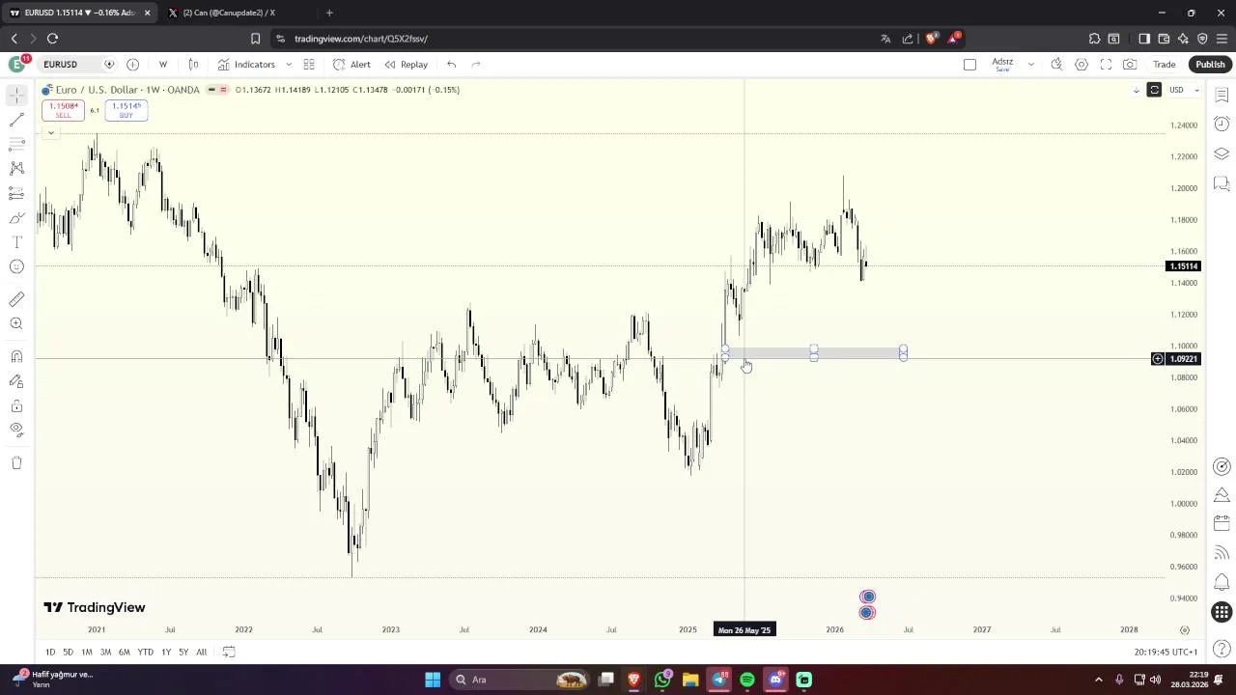This screenshot has width=1236, height=695.
Task: Open the forecasting and measurement tools
Action: [16, 193]
